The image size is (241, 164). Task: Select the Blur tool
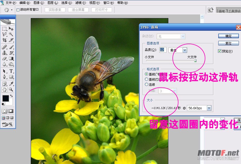click(x=4, y=64)
